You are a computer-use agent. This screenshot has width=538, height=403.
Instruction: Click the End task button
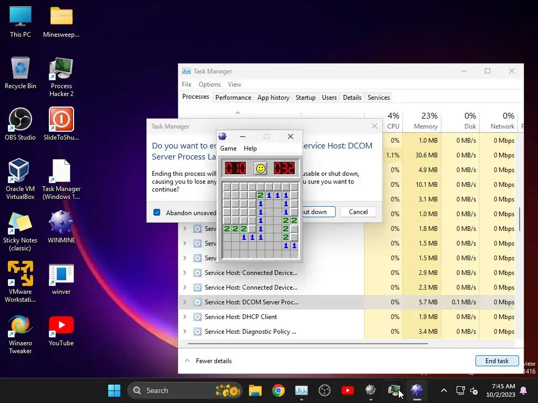(x=497, y=361)
